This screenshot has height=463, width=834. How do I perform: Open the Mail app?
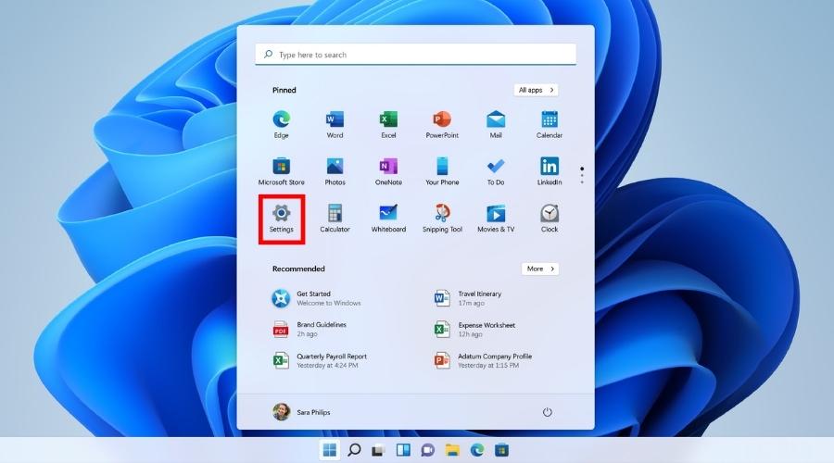(496, 124)
